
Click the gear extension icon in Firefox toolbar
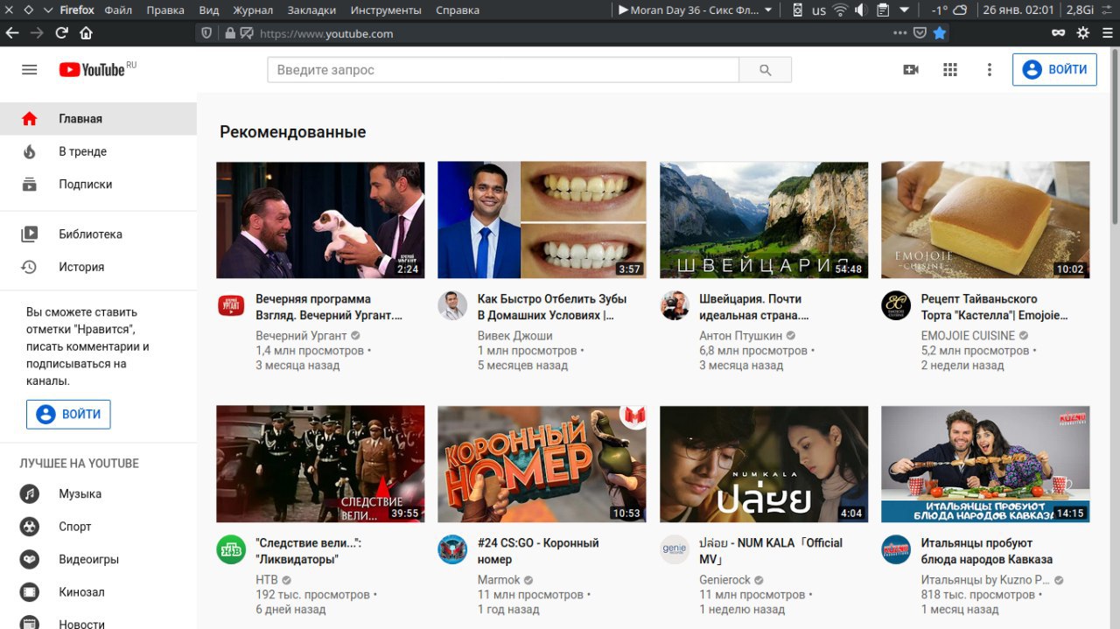[1083, 33]
